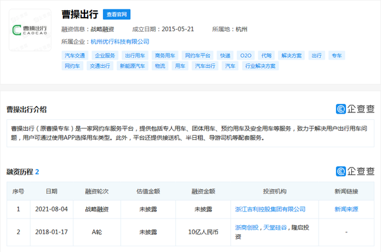Click the 新能源汽车 tag
Screen dimensions: 381x252
click(x=133, y=66)
